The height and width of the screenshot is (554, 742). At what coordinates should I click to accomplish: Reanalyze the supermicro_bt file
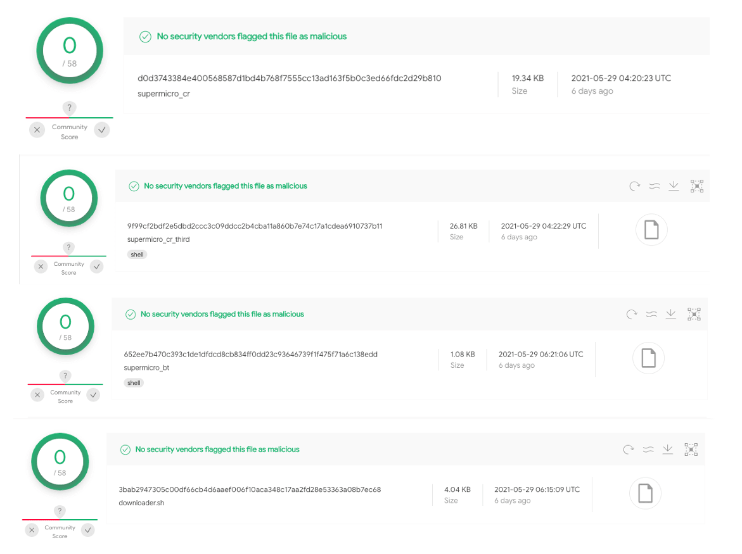[631, 314]
